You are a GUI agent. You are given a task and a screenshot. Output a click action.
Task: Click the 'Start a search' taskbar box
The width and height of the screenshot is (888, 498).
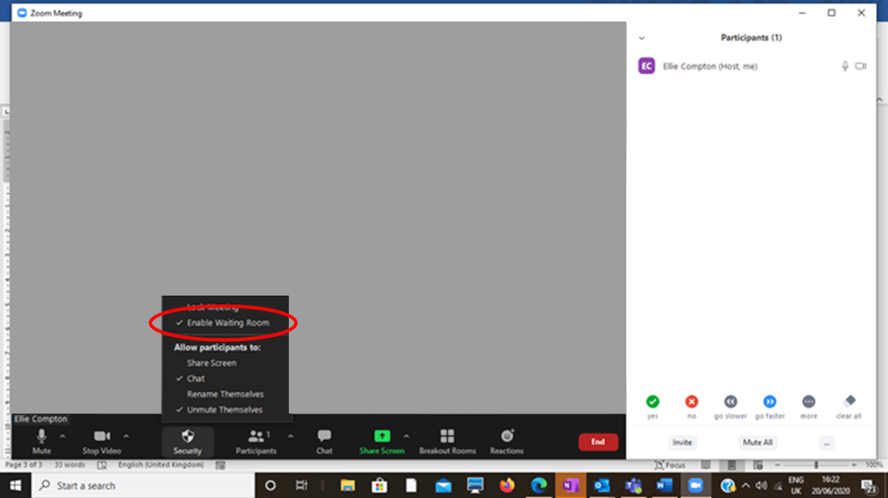pyautogui.click(x=143, y=485)
